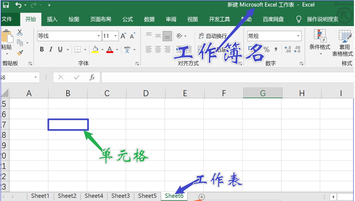Align text right

coord(167,49)
